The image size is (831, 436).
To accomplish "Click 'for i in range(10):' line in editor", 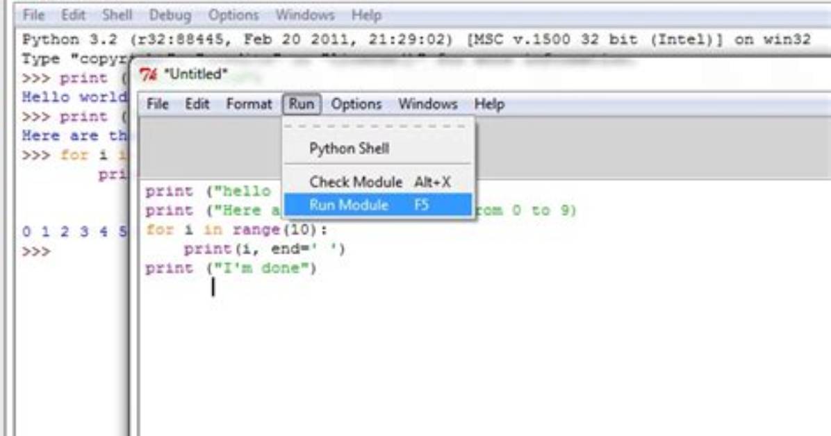I will coord(236,230).
